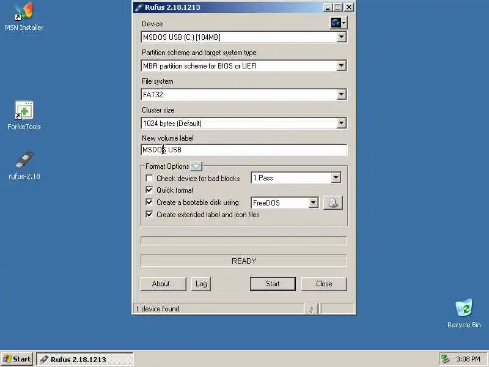The image size is (489, 367).
Task: Click the READY status bar
Action: pyautogui.click(x=244, y=261)
